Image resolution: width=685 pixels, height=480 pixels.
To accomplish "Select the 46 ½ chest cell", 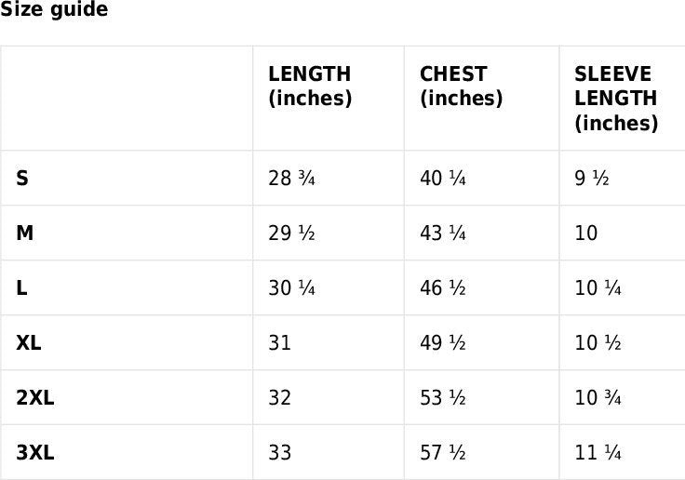I will pos(443,288).
